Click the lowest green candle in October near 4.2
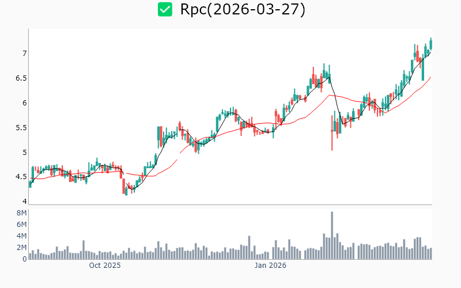The height and width of the screenshot is (288, 461). tap(126, 191)
